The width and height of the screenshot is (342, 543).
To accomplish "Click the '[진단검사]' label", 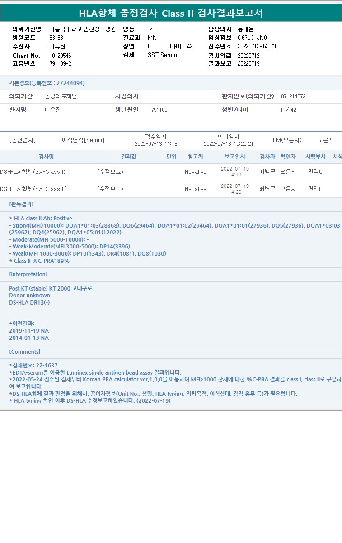I will pos(23,140).
